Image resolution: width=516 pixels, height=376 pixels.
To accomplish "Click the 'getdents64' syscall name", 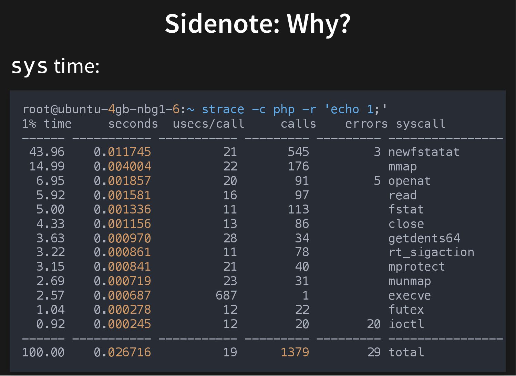I will click(x=424, y=239).
